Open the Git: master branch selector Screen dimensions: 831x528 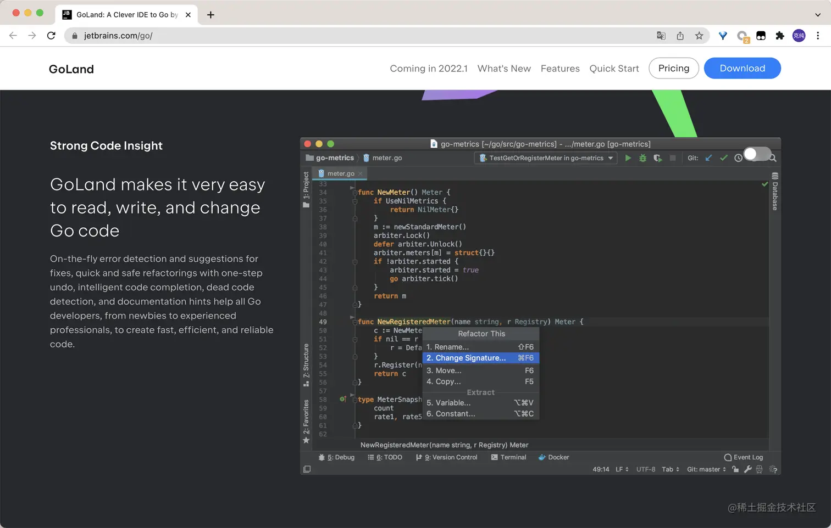pyautogui.click(x=707, y=469)
